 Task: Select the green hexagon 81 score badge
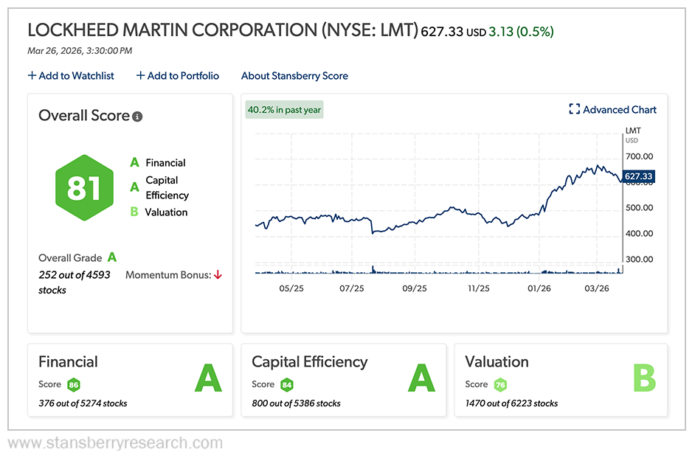83,187
